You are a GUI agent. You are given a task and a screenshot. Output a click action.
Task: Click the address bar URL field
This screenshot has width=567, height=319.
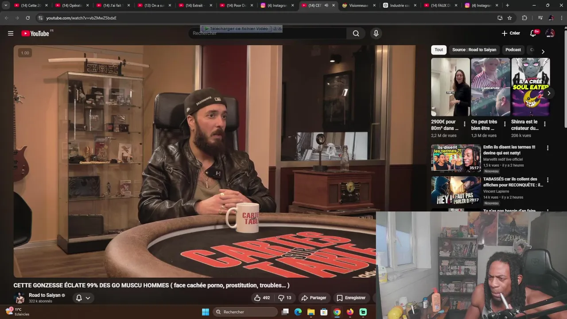pos(266,18)
